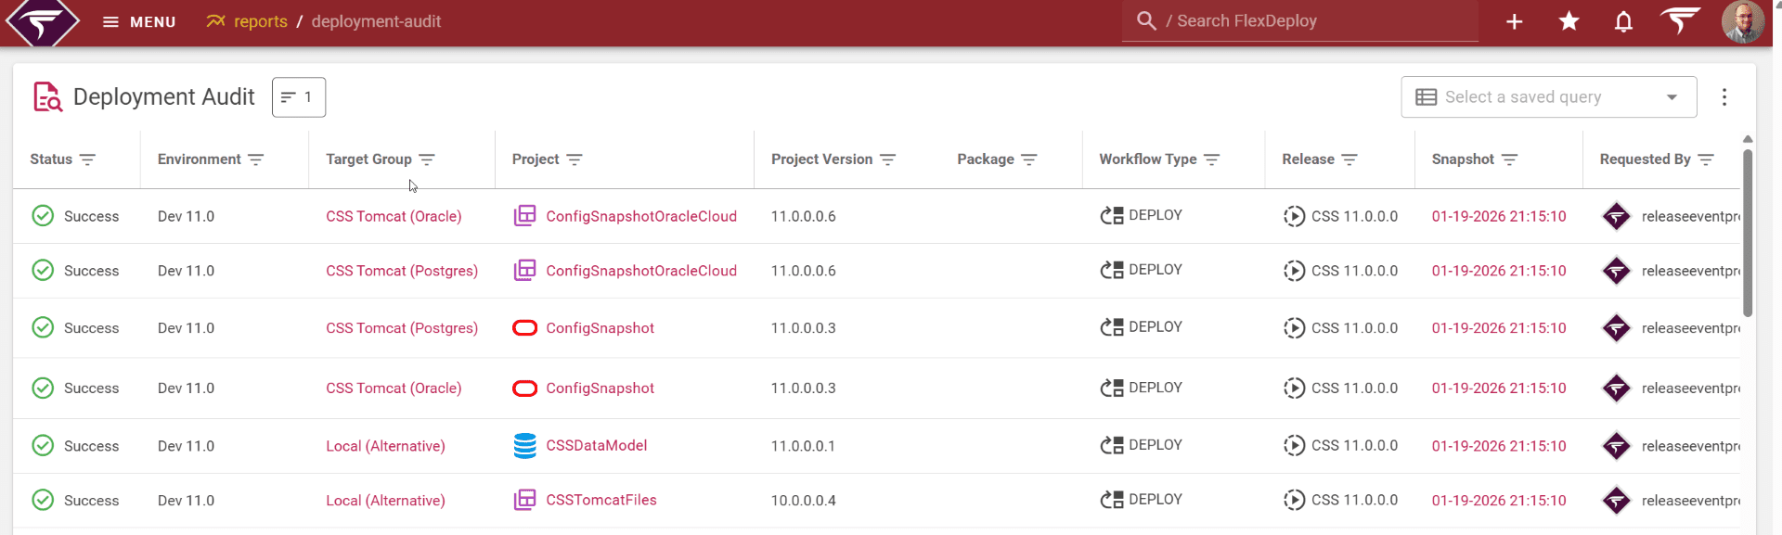Screen dimensions: 1782x535
Task: Expand the Select a saved query dropdown
Action: (x=1548, y=97)
